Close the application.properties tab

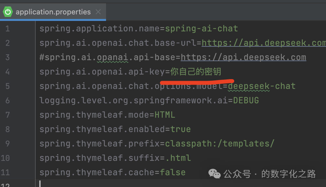click(98, 12)
